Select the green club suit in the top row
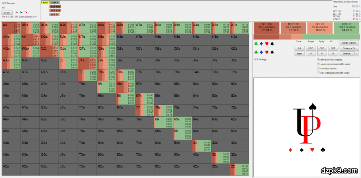 256,44
